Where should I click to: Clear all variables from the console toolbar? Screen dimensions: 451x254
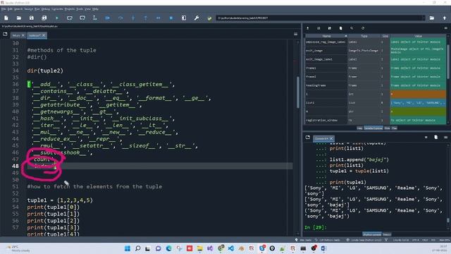[435, 138]
